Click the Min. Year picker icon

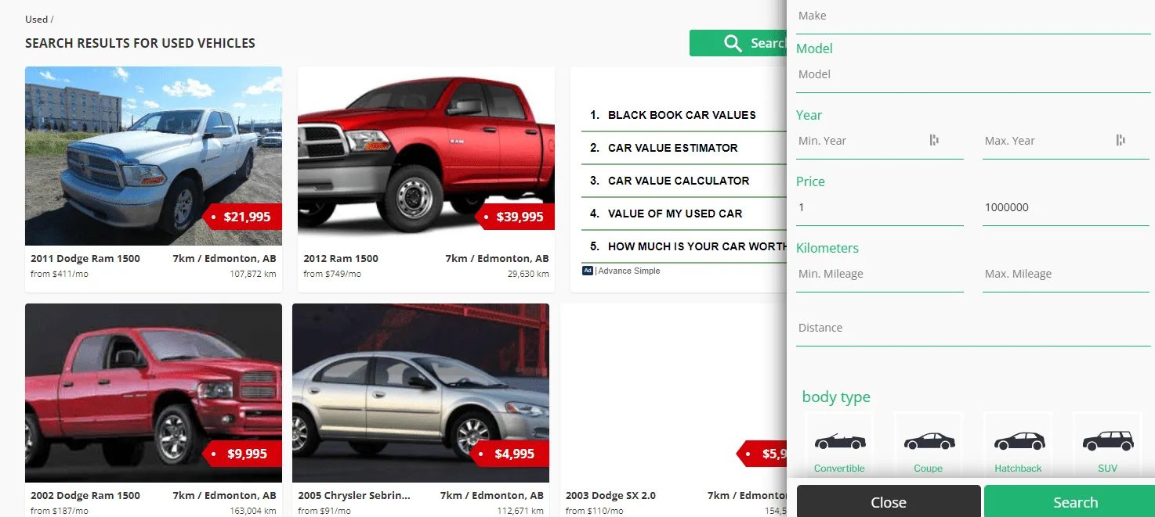point(934,140)
